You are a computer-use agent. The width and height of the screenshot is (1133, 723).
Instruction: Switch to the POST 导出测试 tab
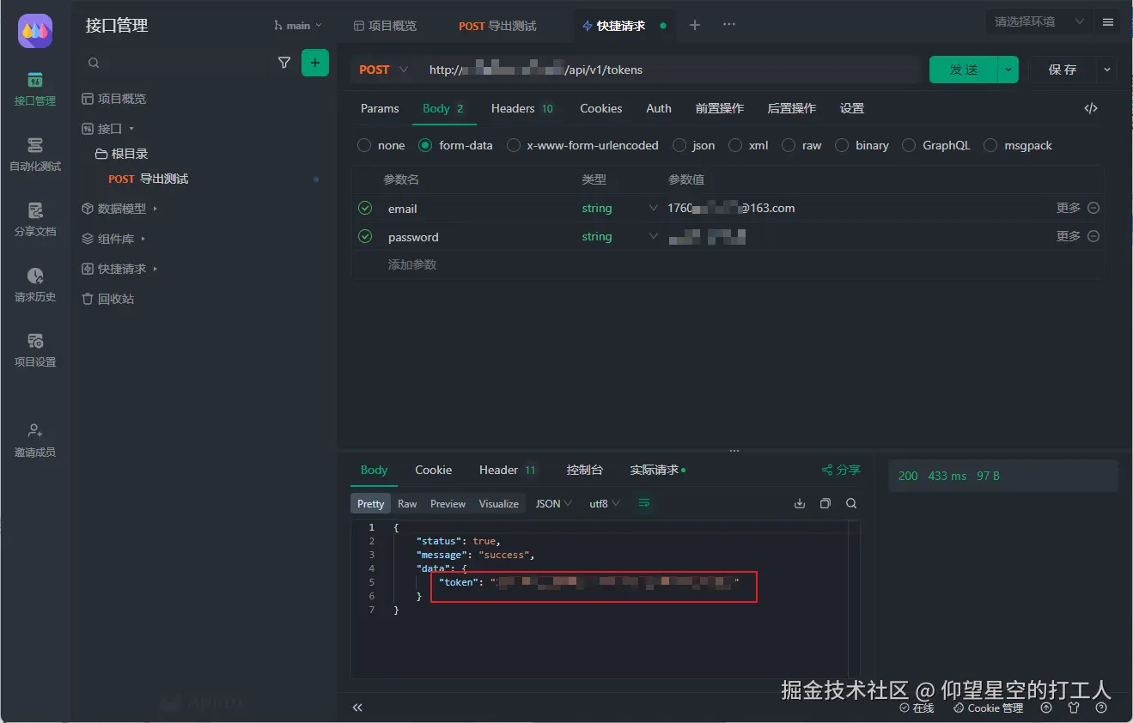(497, 26)
